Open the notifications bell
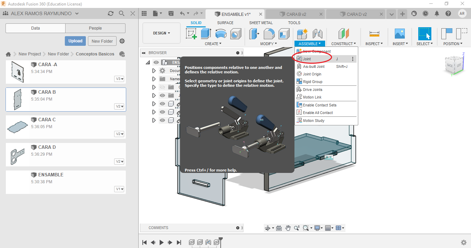The image size is (471, 248). coord(437,13)
